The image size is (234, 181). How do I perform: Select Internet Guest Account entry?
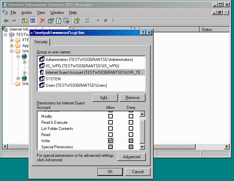[x=92, y=72]
